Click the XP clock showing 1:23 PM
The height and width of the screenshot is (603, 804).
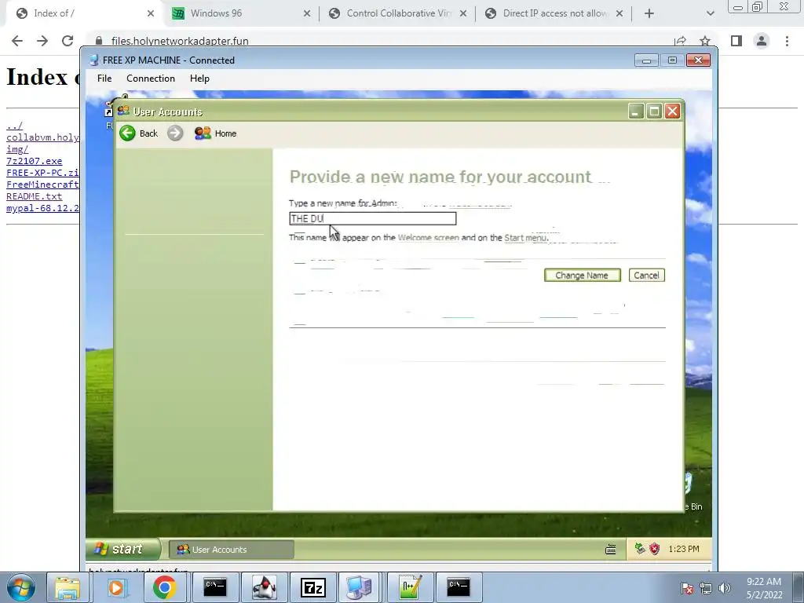684,549
